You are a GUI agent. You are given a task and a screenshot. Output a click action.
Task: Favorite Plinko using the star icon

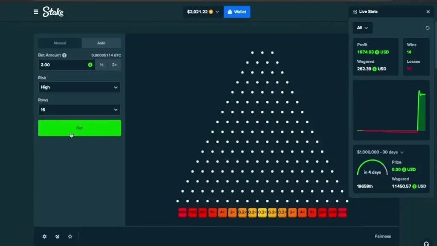coord(70,236)
